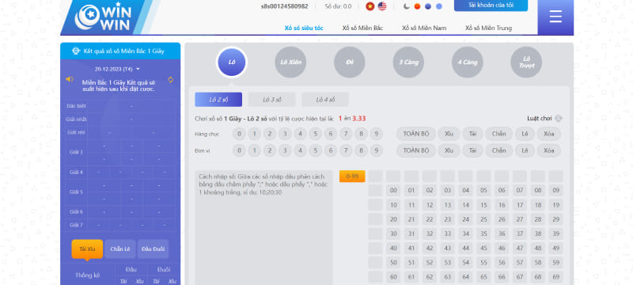The image size is (633, 285).
Task: Toggle digit 1 in Đơn vị row
Action: tap(254, 150)
